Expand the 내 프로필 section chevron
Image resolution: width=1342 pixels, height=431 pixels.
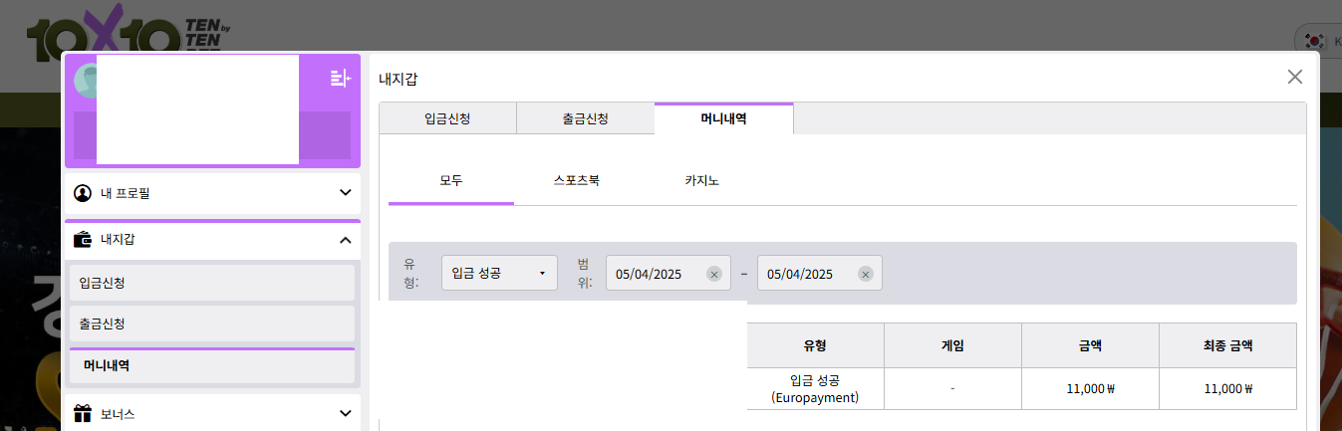[x=345, y=192]
